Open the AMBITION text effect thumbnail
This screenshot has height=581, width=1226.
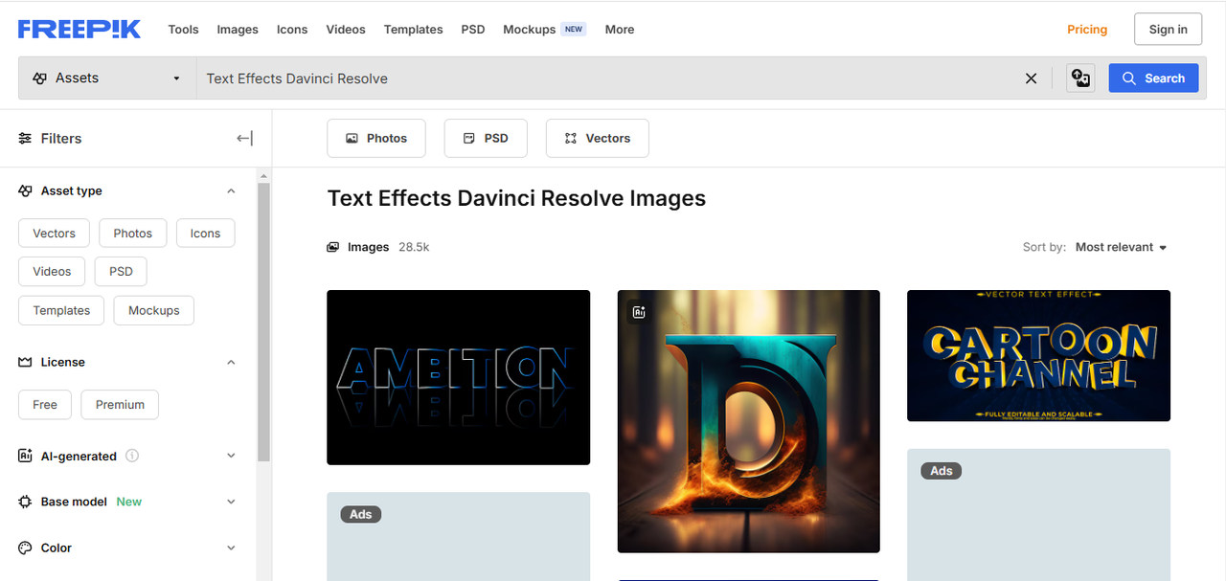pyautogui.click(x=458, y=377)
